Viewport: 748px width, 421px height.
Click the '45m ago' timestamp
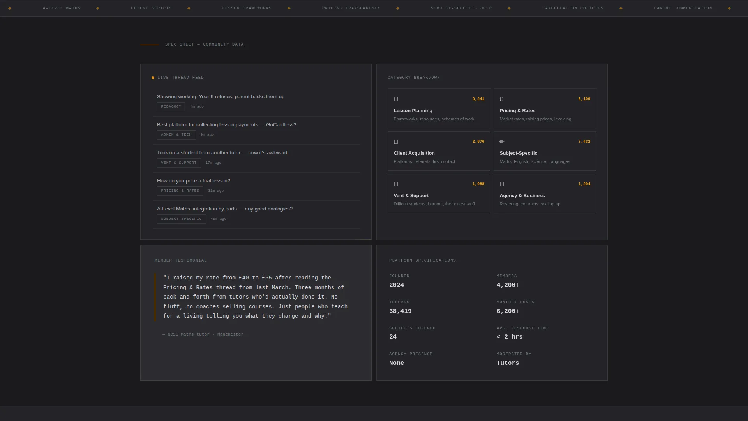click(x=218, y=219)
